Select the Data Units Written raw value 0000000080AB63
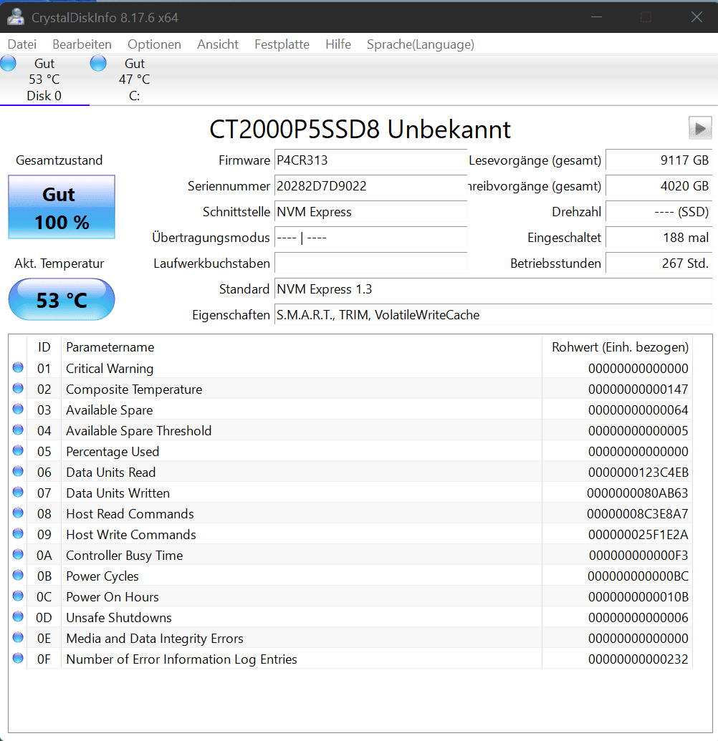Image resolution: width=718 pixels, height=741 pixels. pyautogui.click(x=638, y=493)
